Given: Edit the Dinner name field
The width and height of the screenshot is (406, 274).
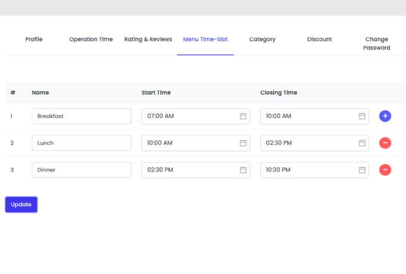Looking at the screenshot, I should pyautogui.click(x=82, y=170).
